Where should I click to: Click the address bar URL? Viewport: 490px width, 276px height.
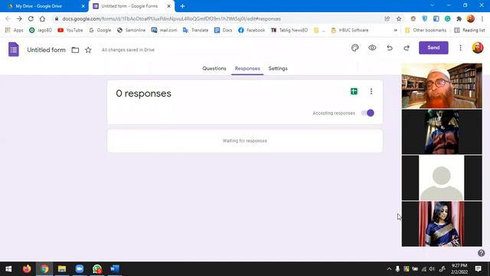pos(171,18)
